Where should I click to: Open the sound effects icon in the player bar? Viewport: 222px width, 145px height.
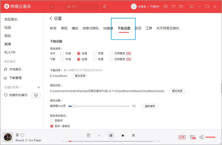193,137
